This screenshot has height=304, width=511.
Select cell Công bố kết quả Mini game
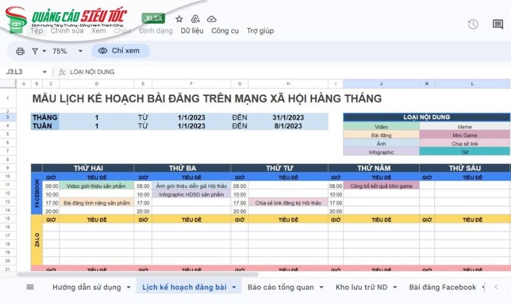[381, 186]
